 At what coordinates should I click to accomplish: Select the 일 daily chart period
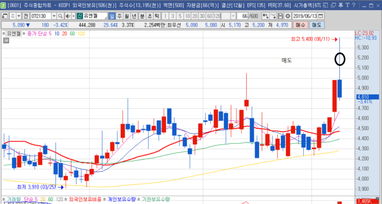112,16
